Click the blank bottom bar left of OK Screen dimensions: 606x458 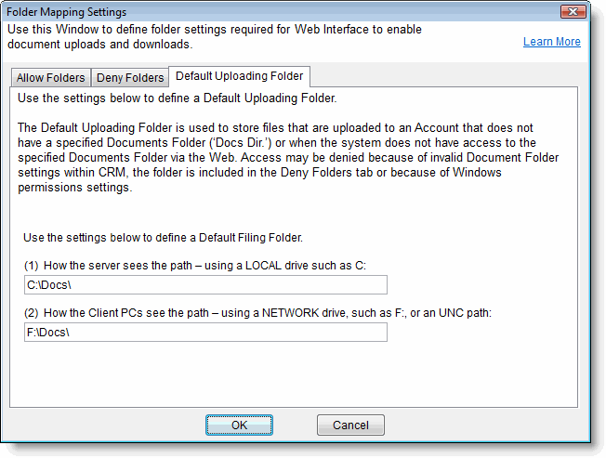(102, 425)
